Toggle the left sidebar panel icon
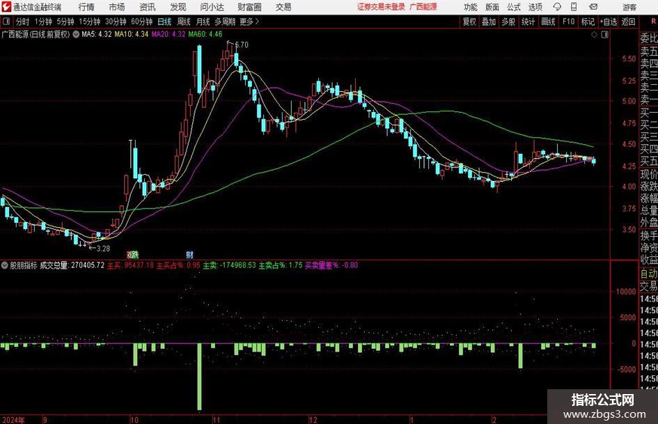The width and height of the screenshot is (658, 424). tap(6, 22)
